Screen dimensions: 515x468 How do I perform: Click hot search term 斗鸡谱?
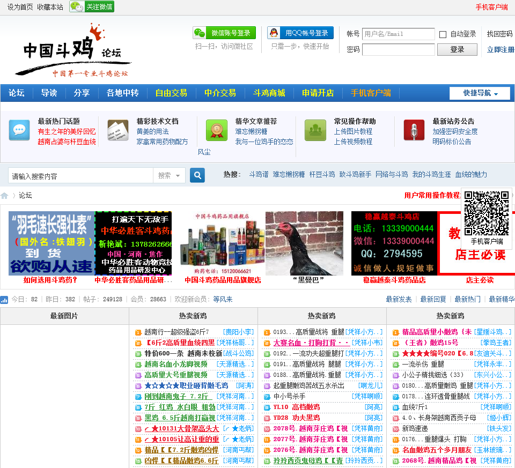click(x=259, y=175)
